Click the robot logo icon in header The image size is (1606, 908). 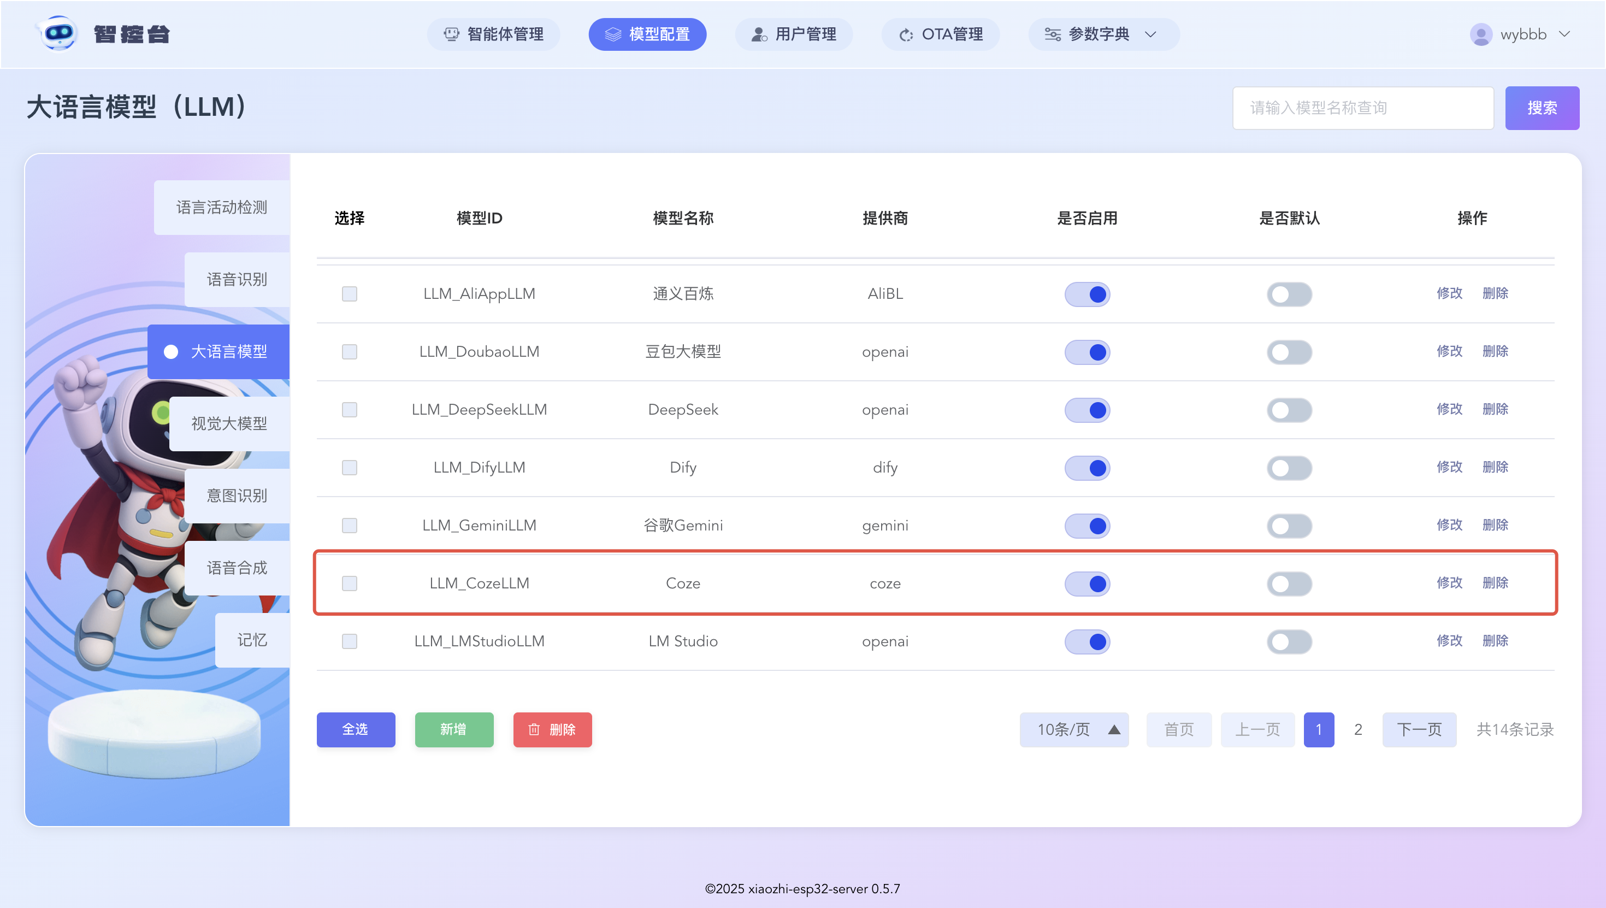pyautogui.click(x=58, y=34)
